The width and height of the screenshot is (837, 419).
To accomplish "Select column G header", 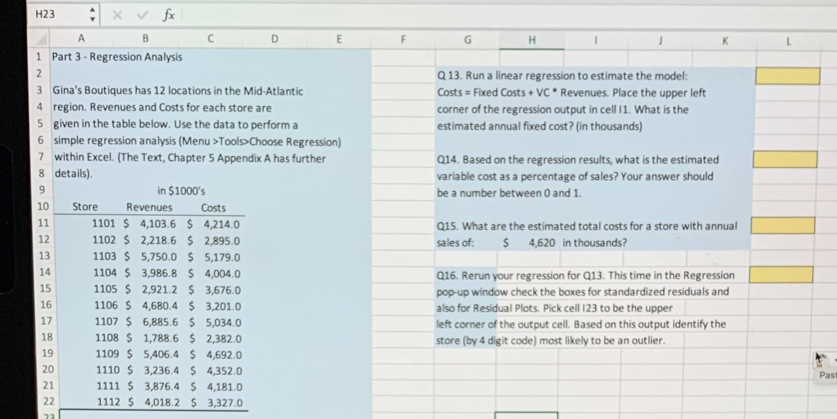I will [467, 40].
